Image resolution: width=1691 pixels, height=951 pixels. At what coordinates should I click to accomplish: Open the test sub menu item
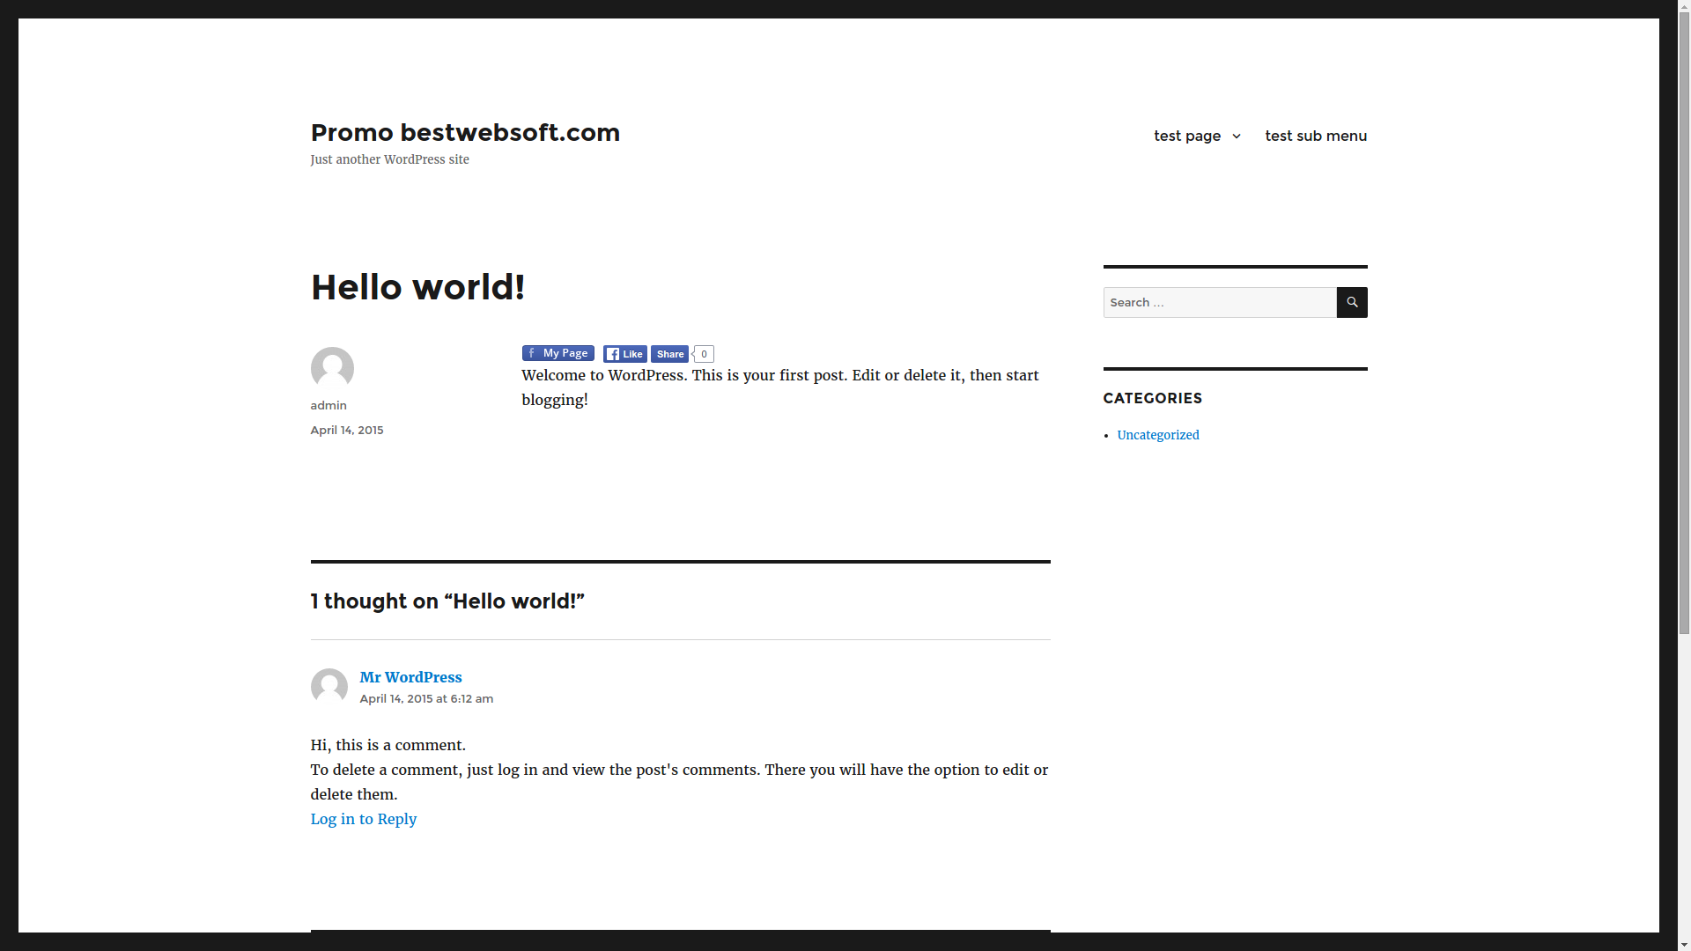coord(1316,136)
